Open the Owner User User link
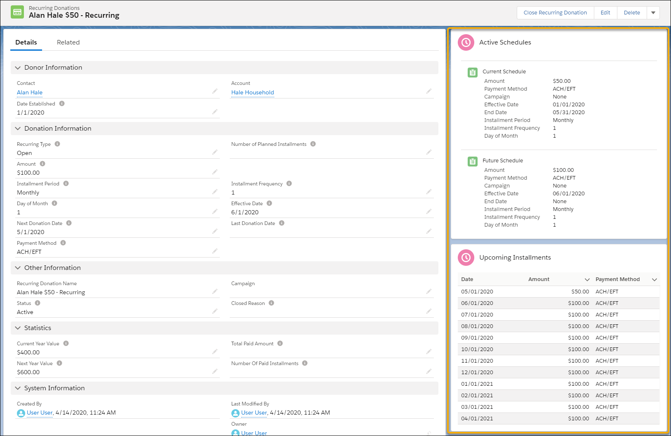The height and width of the screenshot is (436, 671). click(254, 433)
